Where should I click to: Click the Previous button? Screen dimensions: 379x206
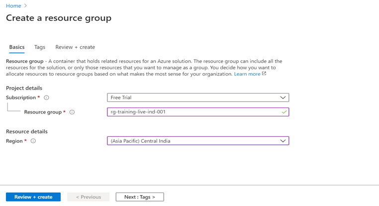coord(88,197)
